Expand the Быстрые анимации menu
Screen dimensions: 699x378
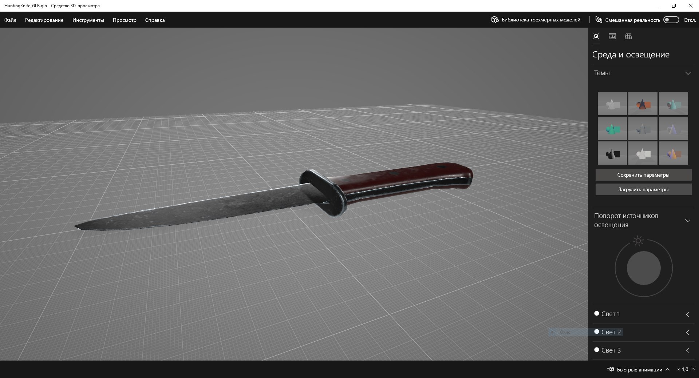tap(638, 370)
